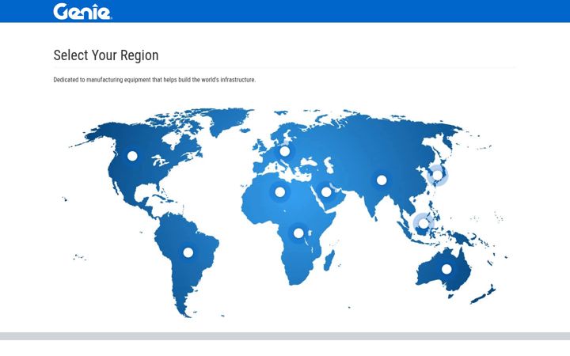Choose the Australia region marker
570x356 pixels.
coord(446,270)
